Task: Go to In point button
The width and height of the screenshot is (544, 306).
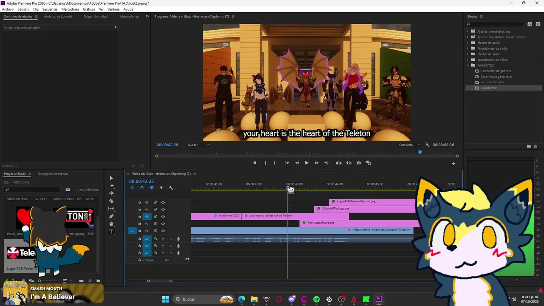Action: point(287,163)
